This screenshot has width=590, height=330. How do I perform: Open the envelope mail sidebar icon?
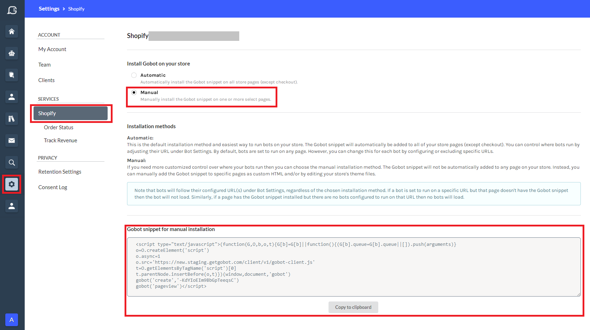(x=12, y=141)
